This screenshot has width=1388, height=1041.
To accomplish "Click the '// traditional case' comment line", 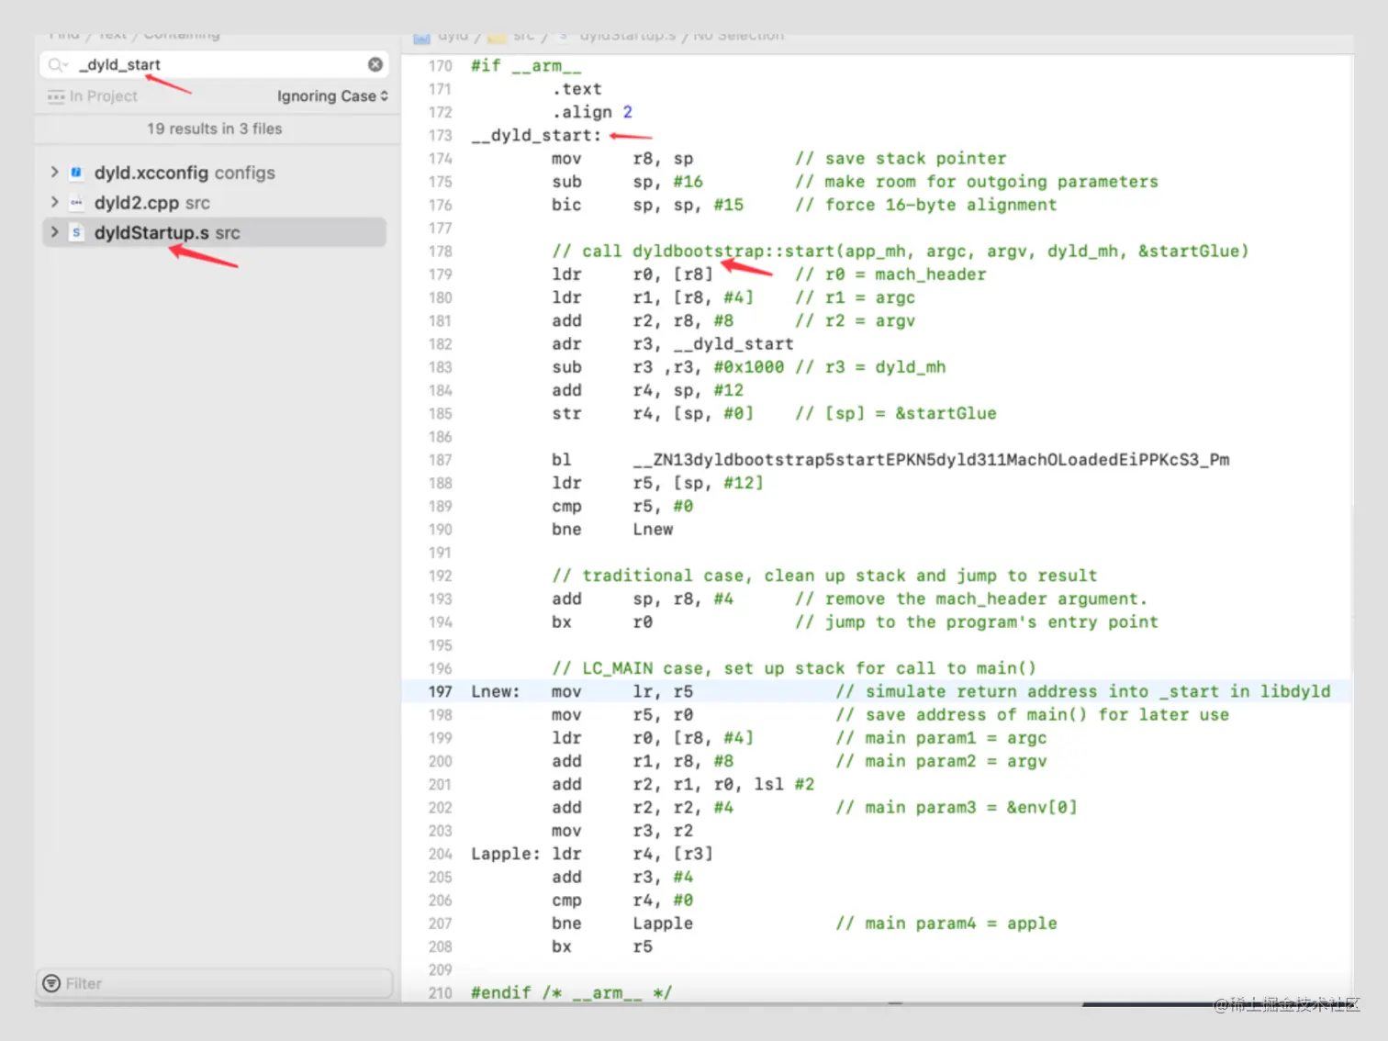I will pos(824,576).
